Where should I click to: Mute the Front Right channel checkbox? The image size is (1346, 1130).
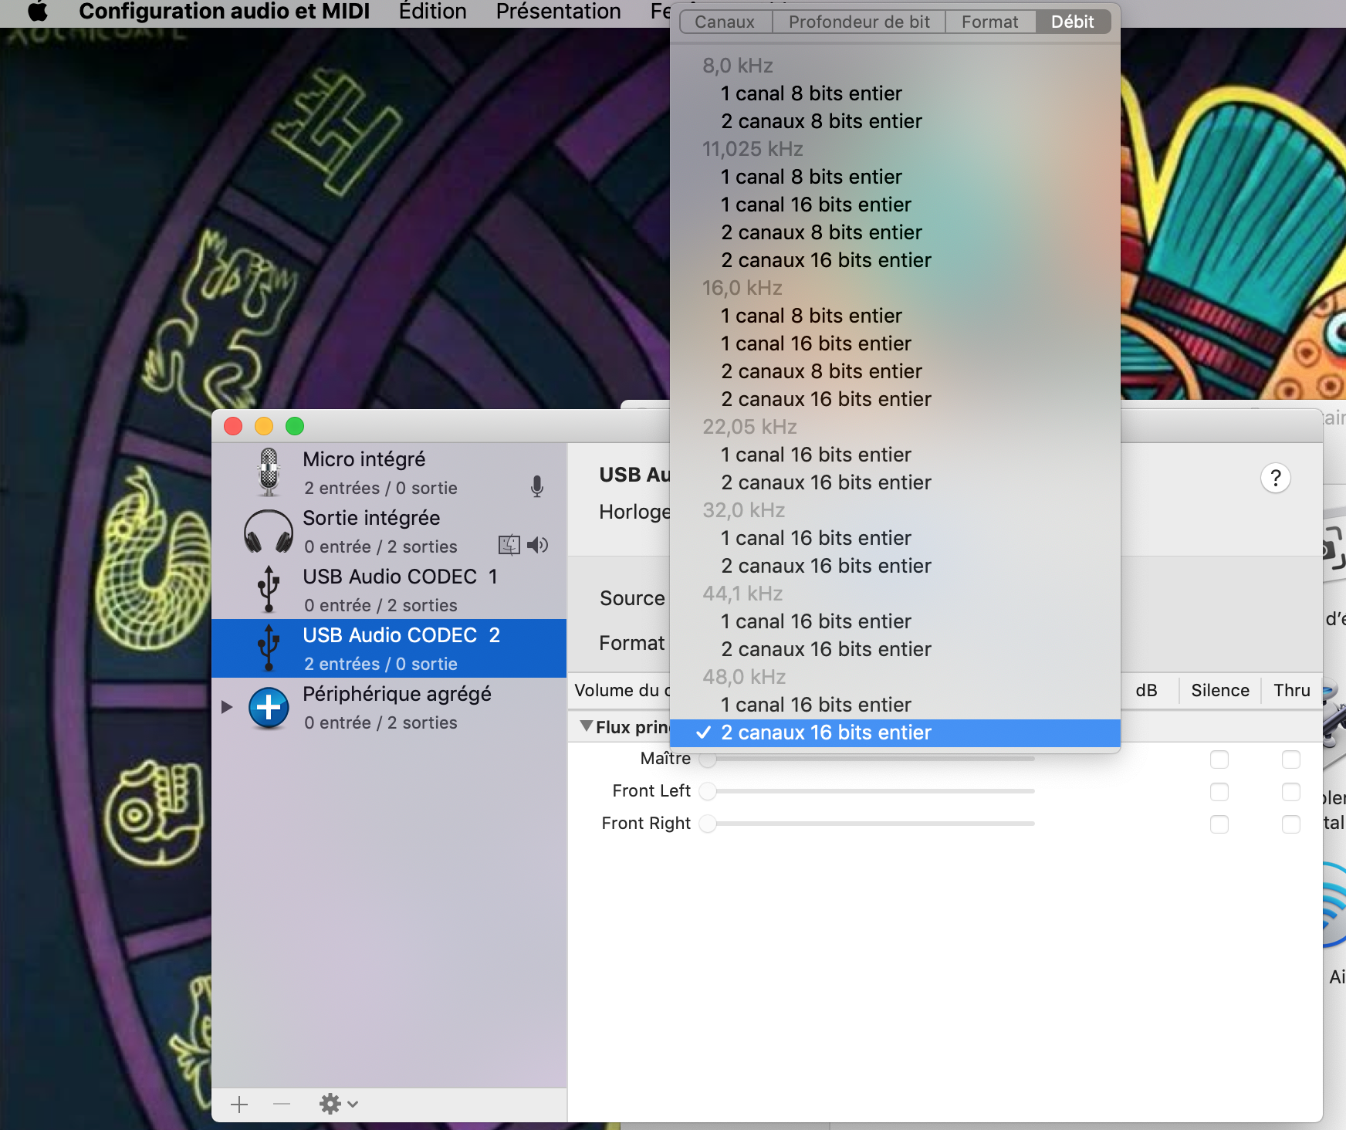coord(1219,824)
